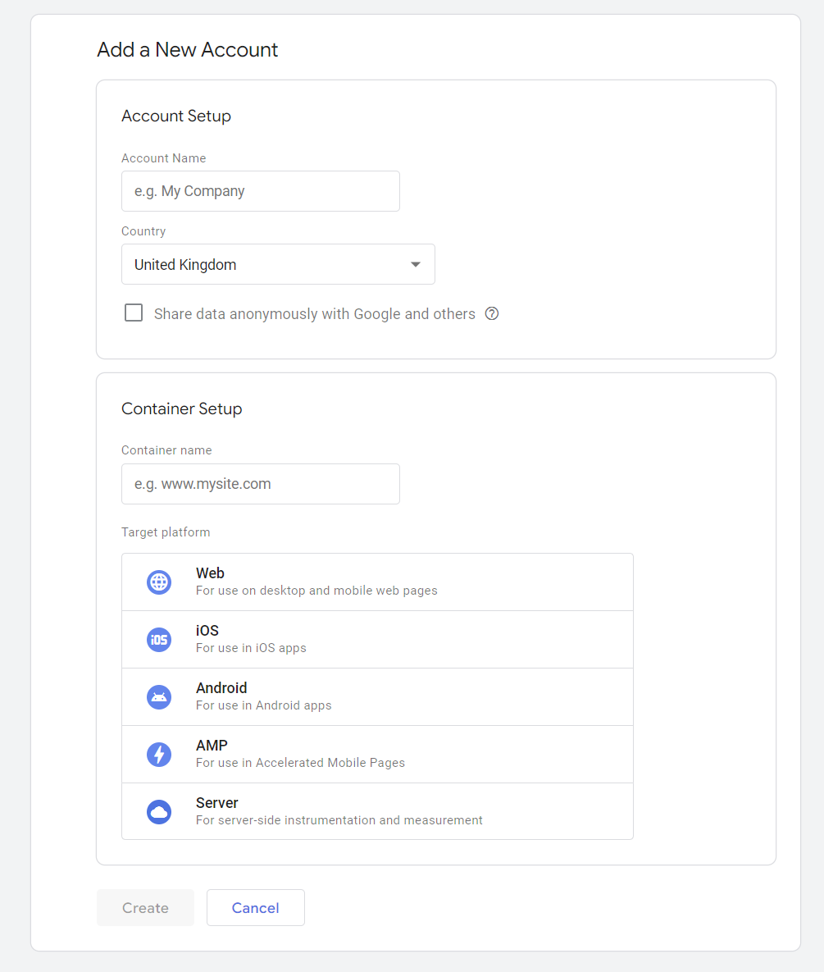
Task: Select the Server target platform row
Action: pyautogui.click(x=377, y=812)
